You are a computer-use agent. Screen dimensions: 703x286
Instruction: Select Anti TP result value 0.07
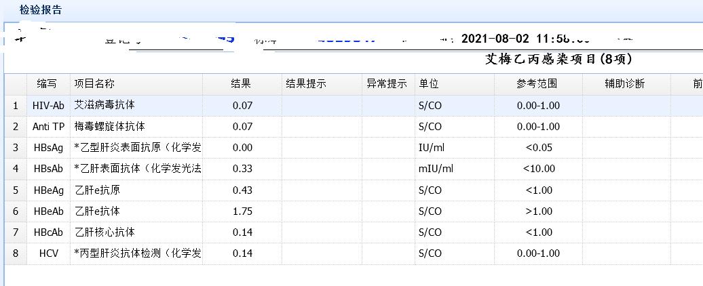(242, 127)
